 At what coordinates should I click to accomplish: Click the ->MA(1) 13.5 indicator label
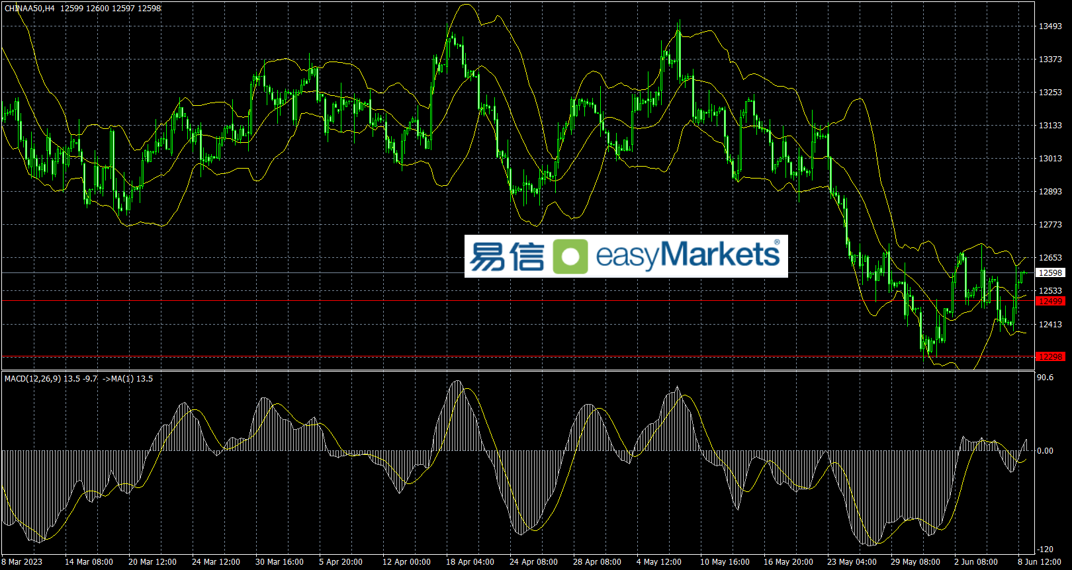coord(128,379)
